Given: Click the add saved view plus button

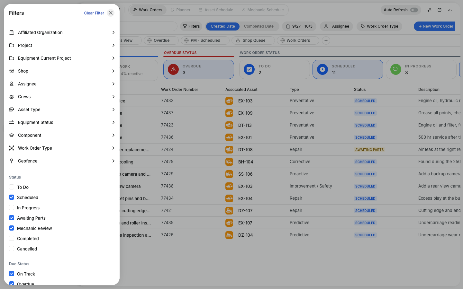Looking at the screenshot, I should [326, 40].
